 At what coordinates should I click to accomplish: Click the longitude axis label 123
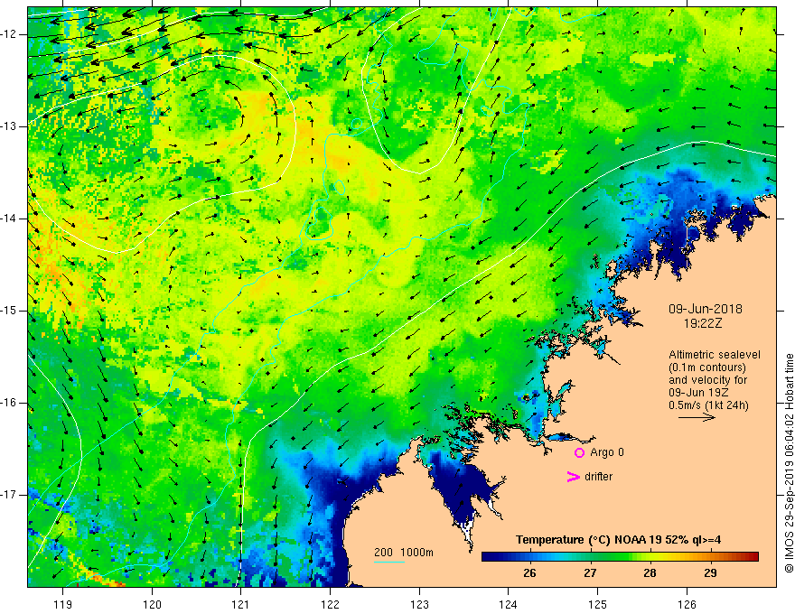click(419, 604)
